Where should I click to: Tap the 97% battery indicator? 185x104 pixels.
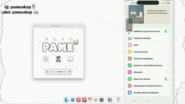coord(167,3)
